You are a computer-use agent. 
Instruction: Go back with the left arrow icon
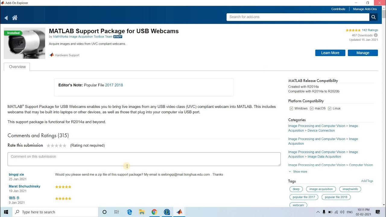6,18
